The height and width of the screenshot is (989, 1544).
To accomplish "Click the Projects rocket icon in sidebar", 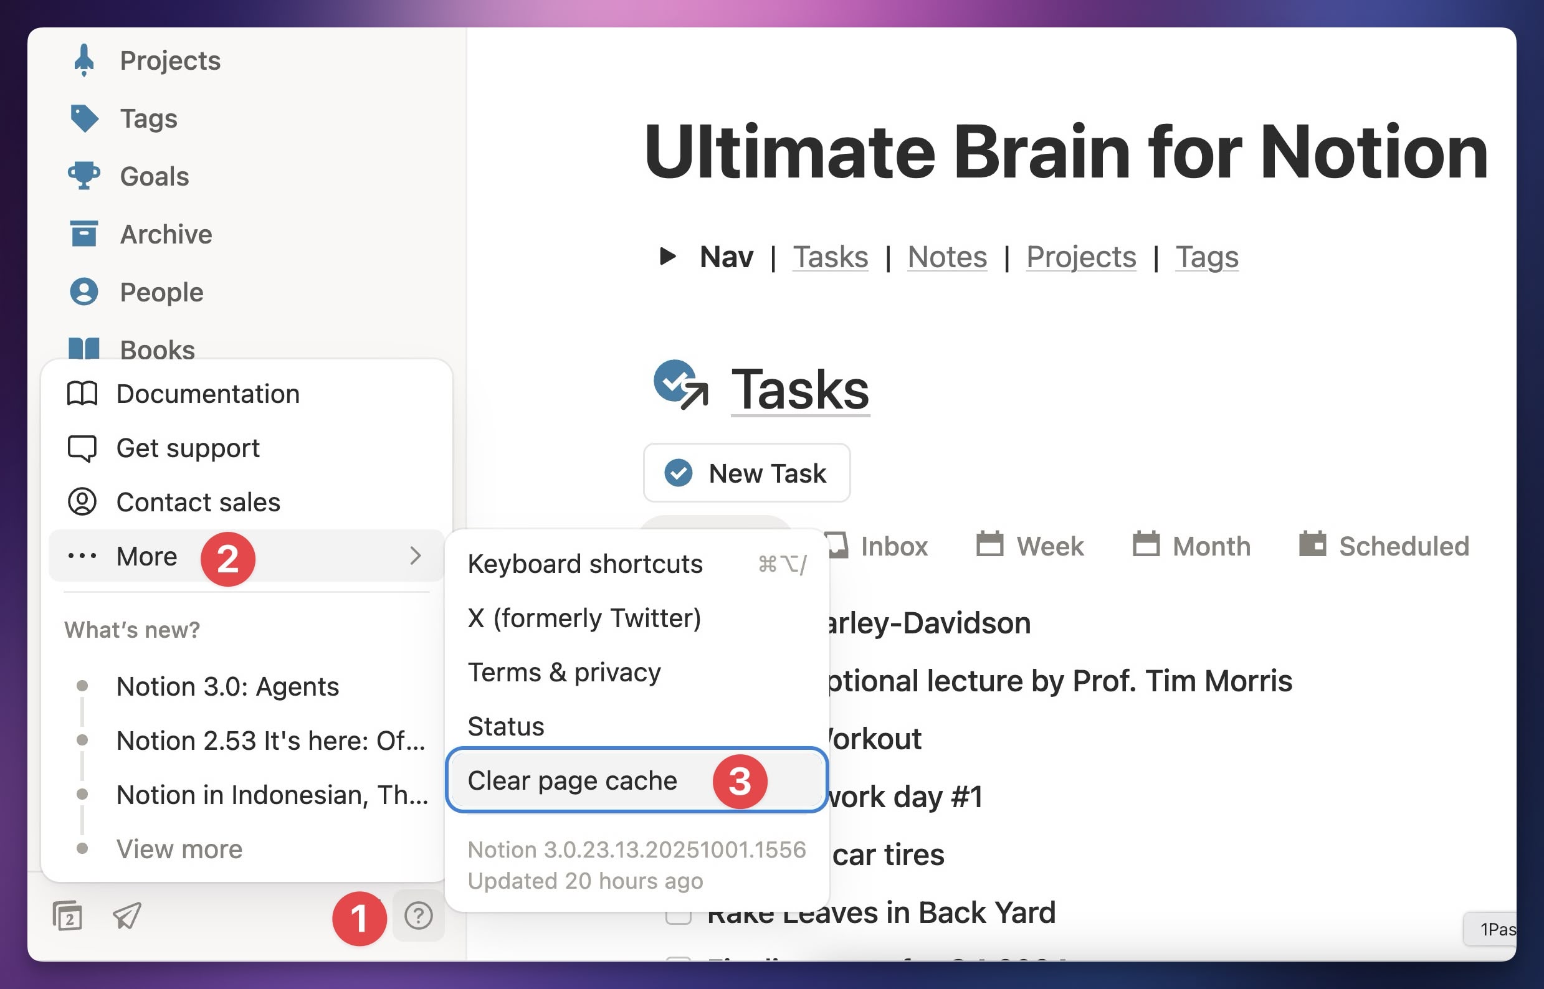I will [x=83, y=60].
